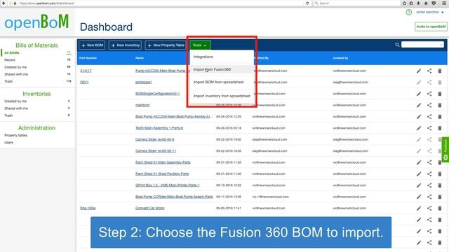Share the BOMSingleConfigurationV2-1 row

[x=429, y=94]
